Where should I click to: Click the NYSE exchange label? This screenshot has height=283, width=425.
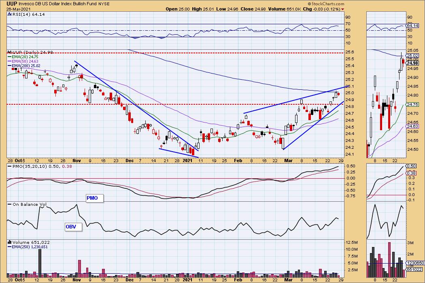point(104,4)
